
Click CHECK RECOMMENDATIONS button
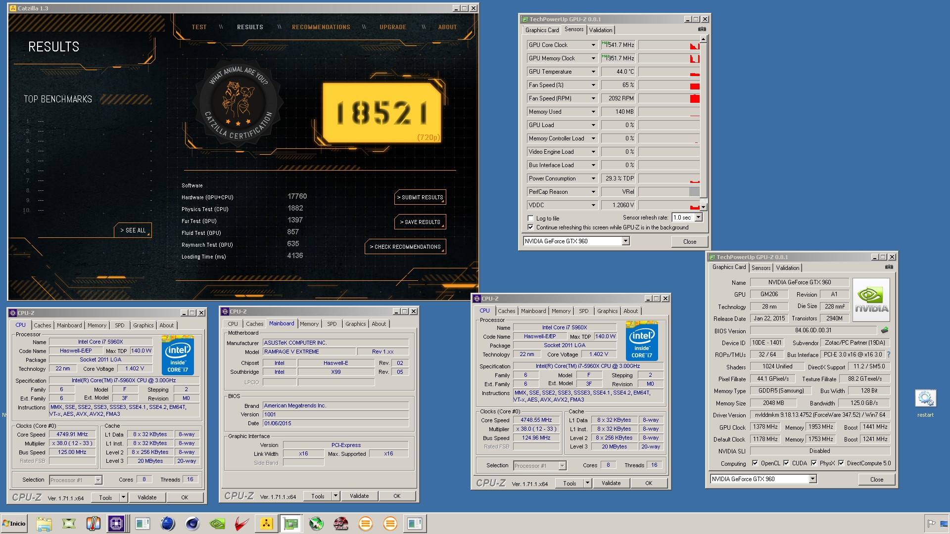click(405, 247)
